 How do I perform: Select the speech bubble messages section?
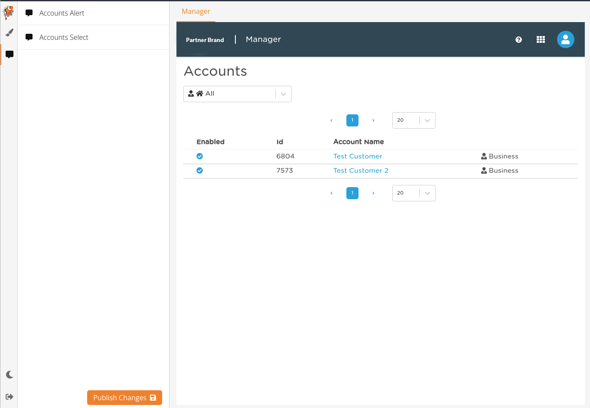(9, 55)
